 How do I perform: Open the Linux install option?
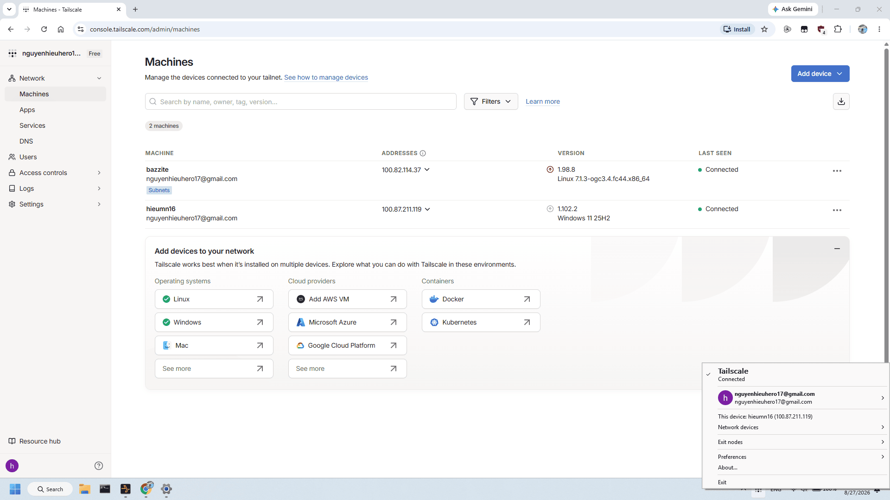pos(214,299)
